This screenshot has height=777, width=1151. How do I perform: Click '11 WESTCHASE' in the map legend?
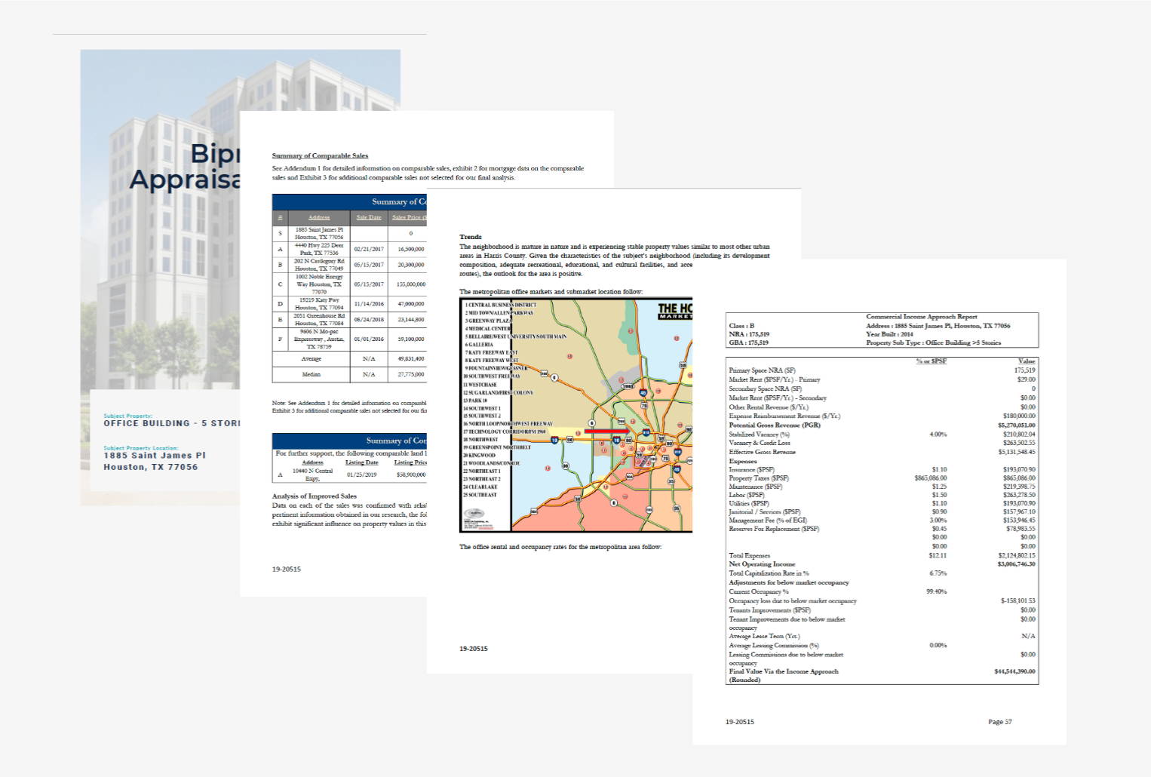[480, 385]
